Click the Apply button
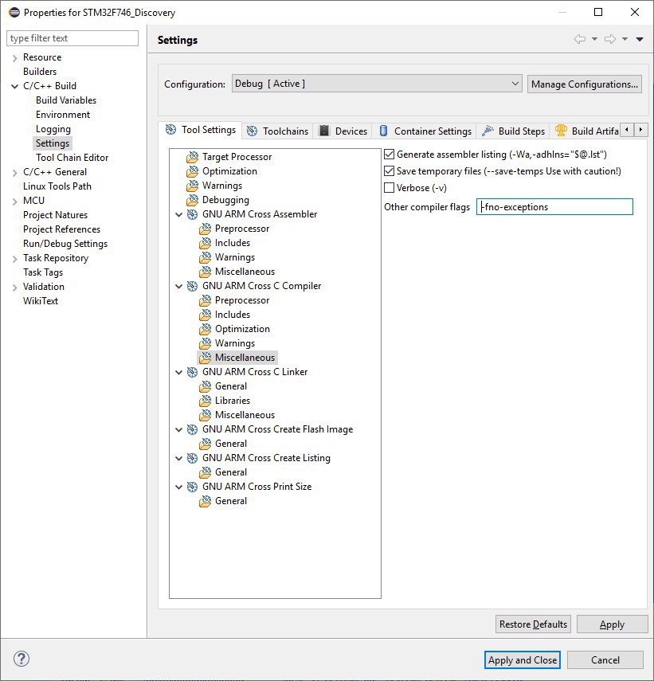Viewport: 654px width, 681px height. pyautogui.click(x=612, y=624)
